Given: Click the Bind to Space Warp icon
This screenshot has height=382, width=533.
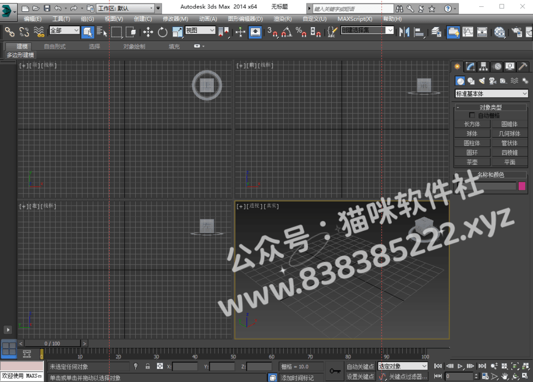Looking at the screenshot, I should tap(39, 32).
